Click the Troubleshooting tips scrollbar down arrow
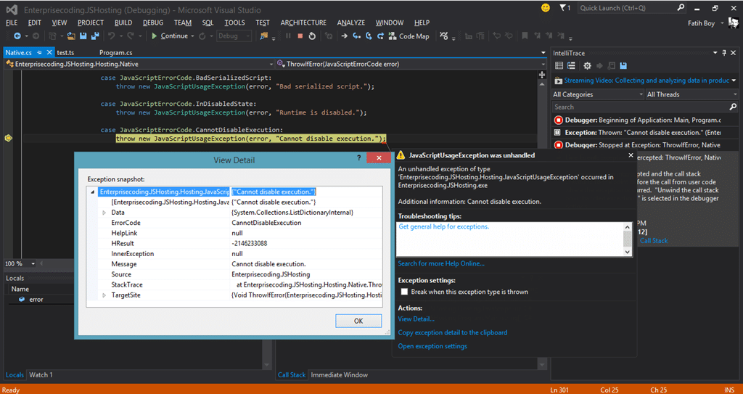Image resolution: width=743 pixels, height=394 pixels. click(628, 253)
